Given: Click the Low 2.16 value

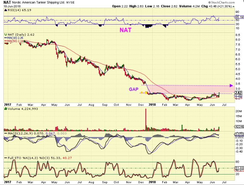Looking at the screenshot, I should 152,6.
